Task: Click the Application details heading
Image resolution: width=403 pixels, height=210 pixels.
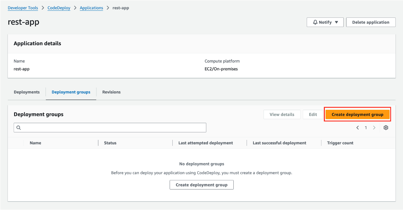Action: coord(37,43)
